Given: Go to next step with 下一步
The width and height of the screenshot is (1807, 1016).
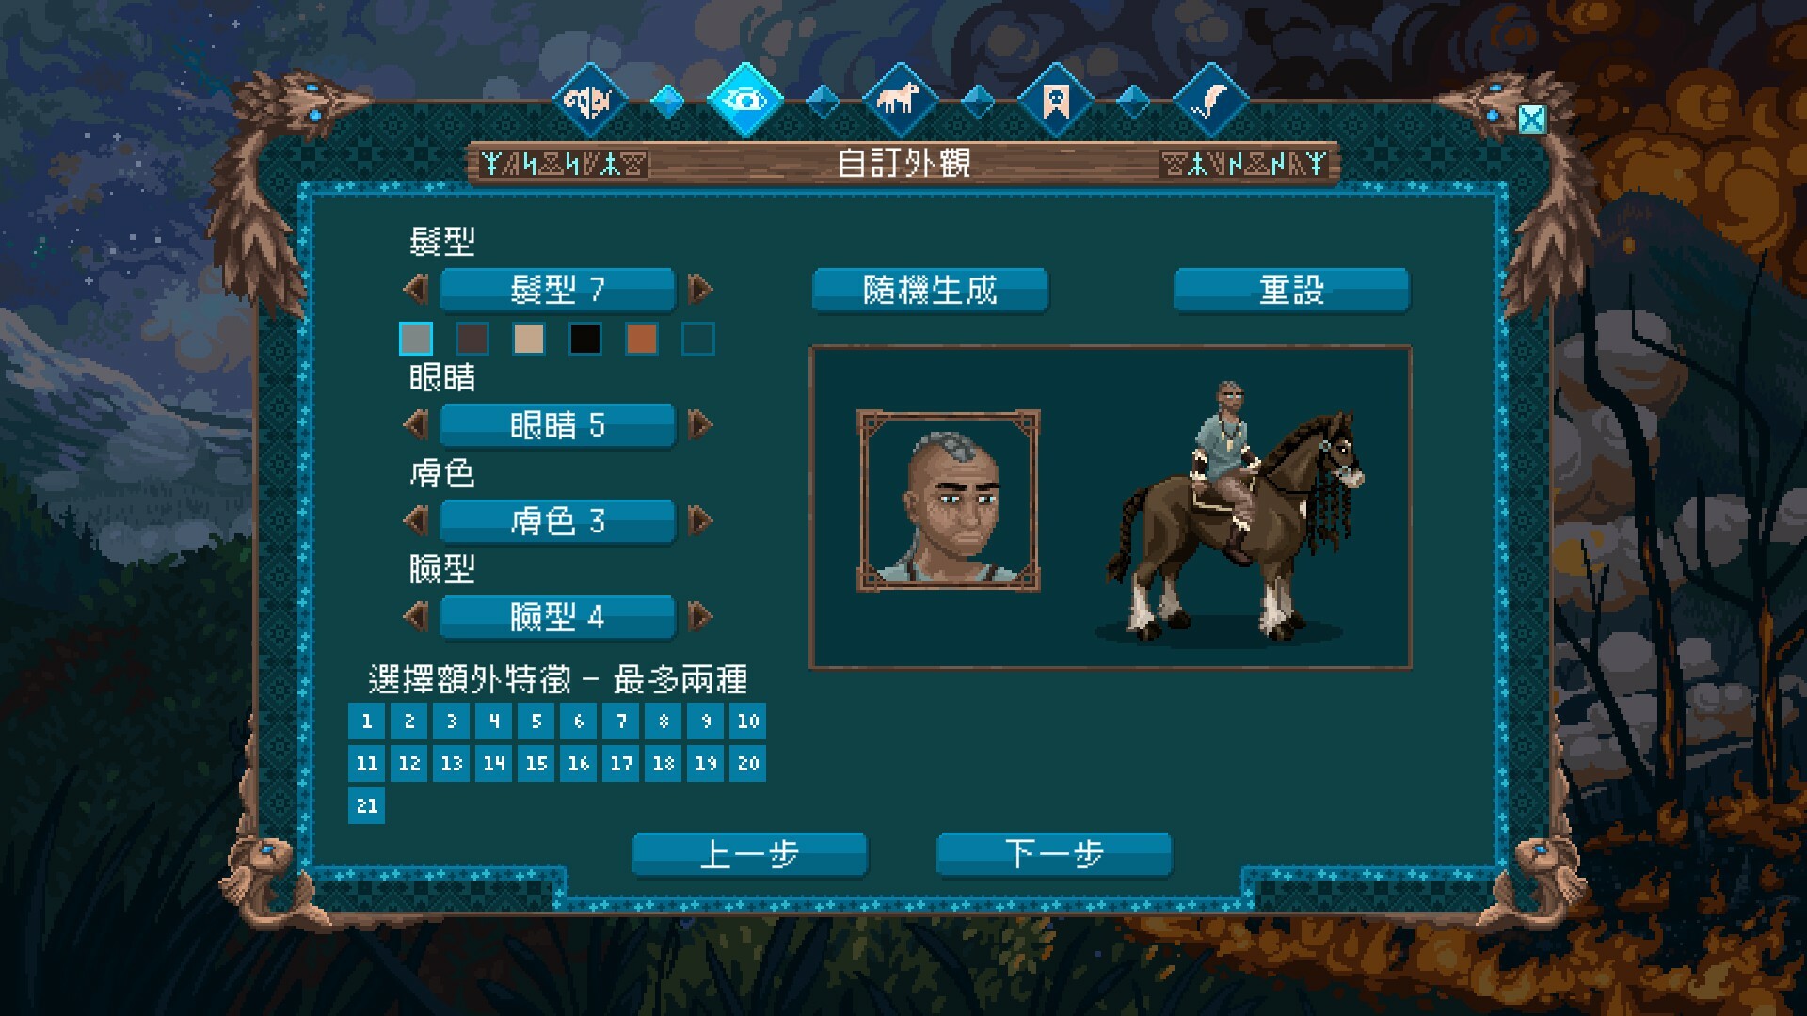Looking at the screenshot, I should [1054, 854].
